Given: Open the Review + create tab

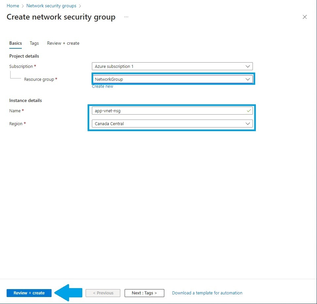Looking at the screenshot, I should 63,43.
